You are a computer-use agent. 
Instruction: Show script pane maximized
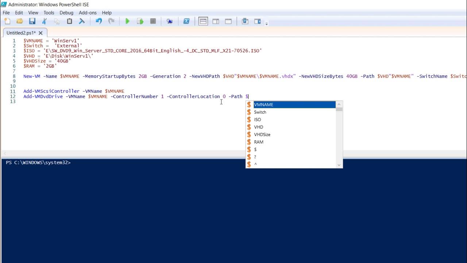pos(228,21)
